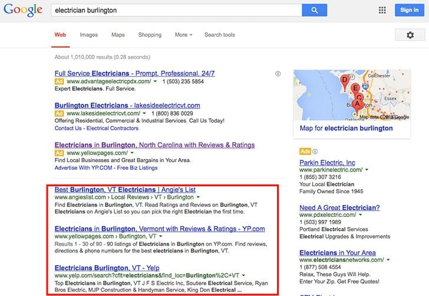Click phone number 1 (855) 307 3216
This screenshot has width=429, height=296.
click(320, 177)
